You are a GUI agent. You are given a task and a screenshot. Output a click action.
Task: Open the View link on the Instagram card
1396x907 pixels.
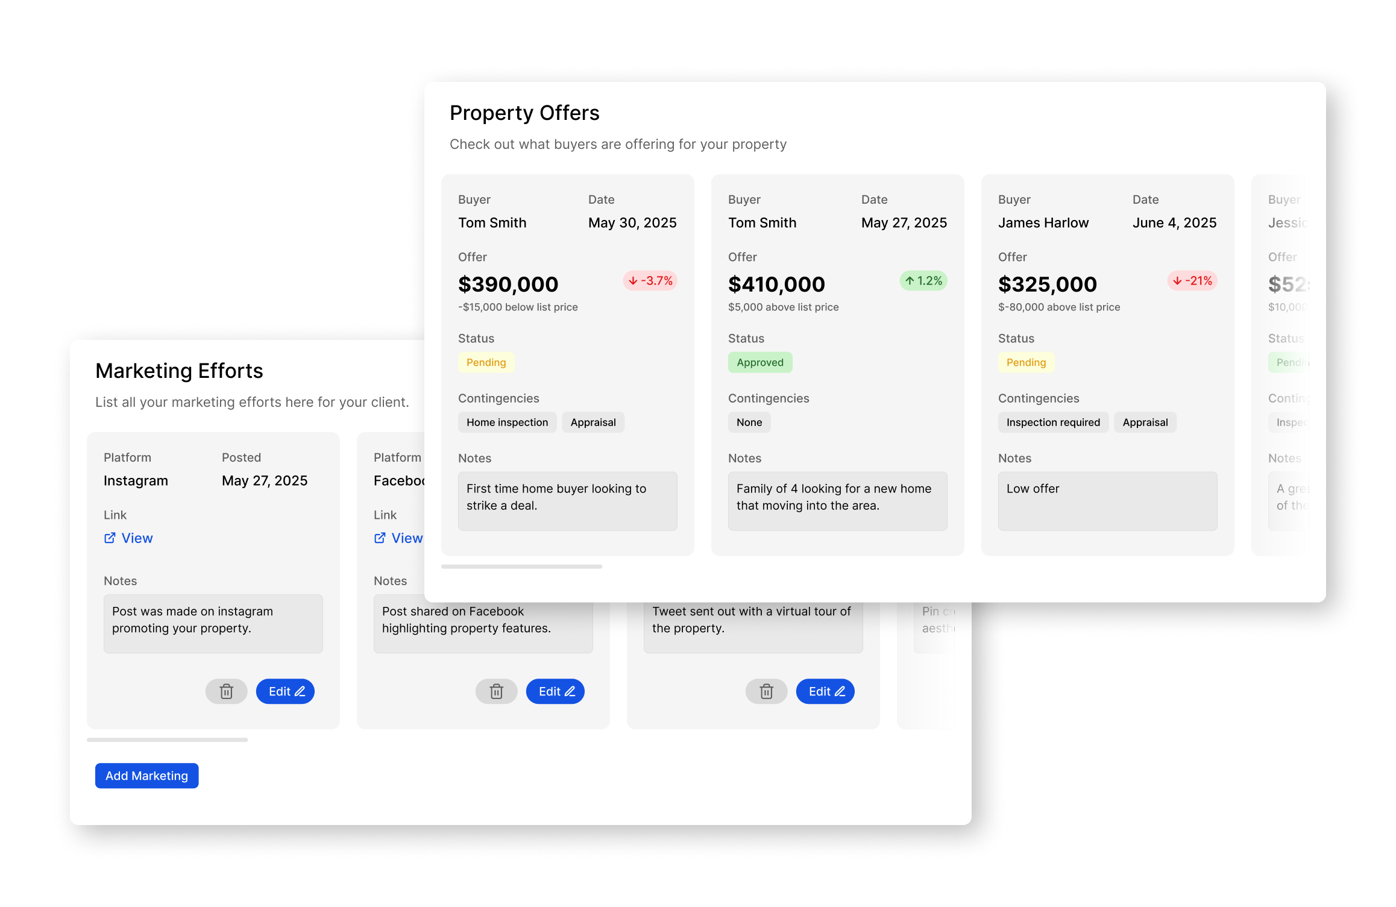tap(137, 538)
